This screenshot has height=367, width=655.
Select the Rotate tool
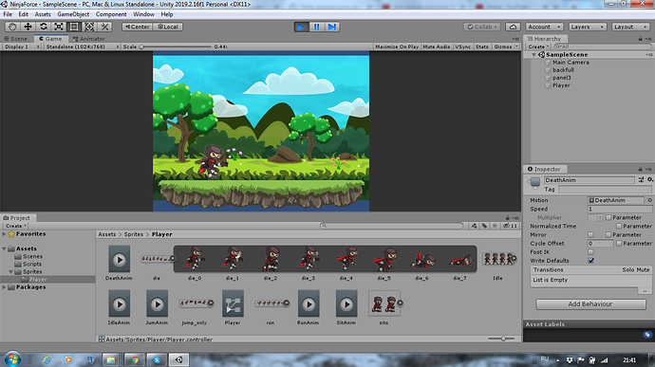pos(44,27)
